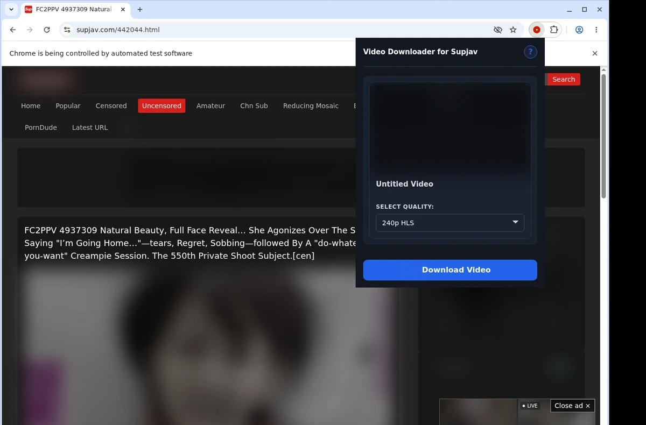Open the Amateur category
The height and width of the screenshot is (425, 646).
(210, 106)
